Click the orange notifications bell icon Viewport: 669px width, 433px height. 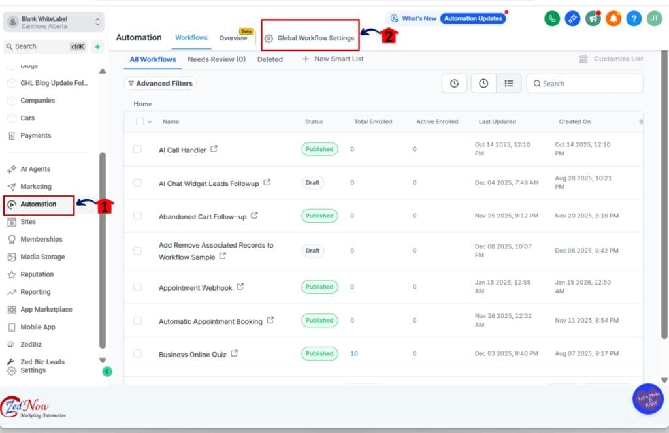click(x=613, y=18)
